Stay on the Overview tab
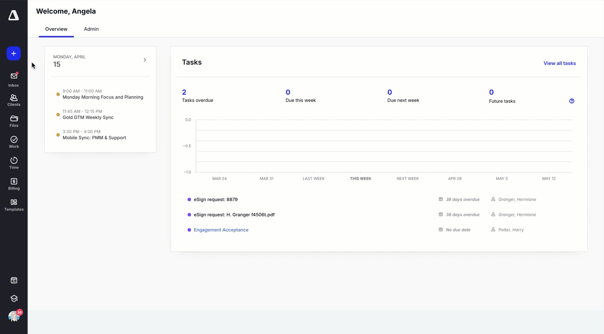 point(56,29)
